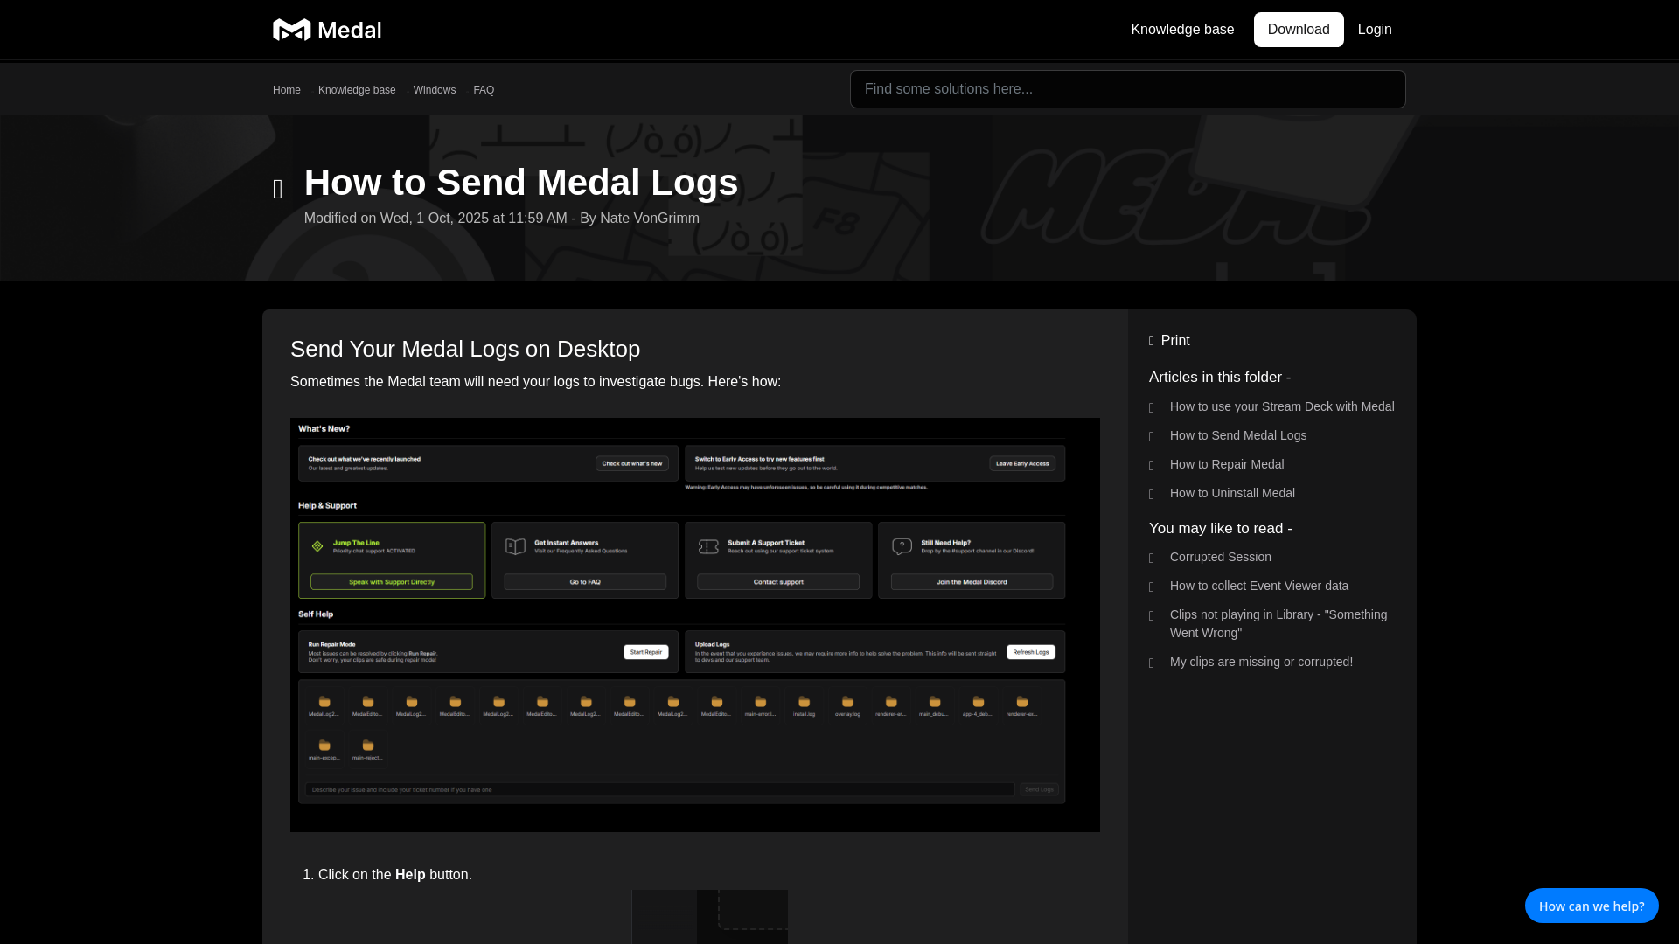Click icon next to Stream Deck article

[1152, 408]
